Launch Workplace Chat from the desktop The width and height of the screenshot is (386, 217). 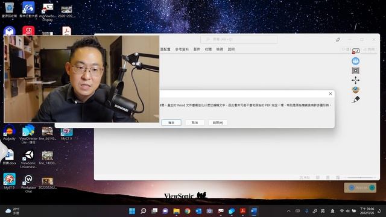pos(28,183)
